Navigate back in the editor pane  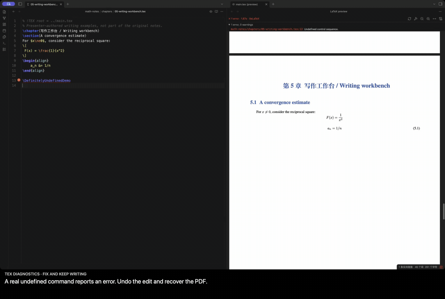tap(14, 11)
